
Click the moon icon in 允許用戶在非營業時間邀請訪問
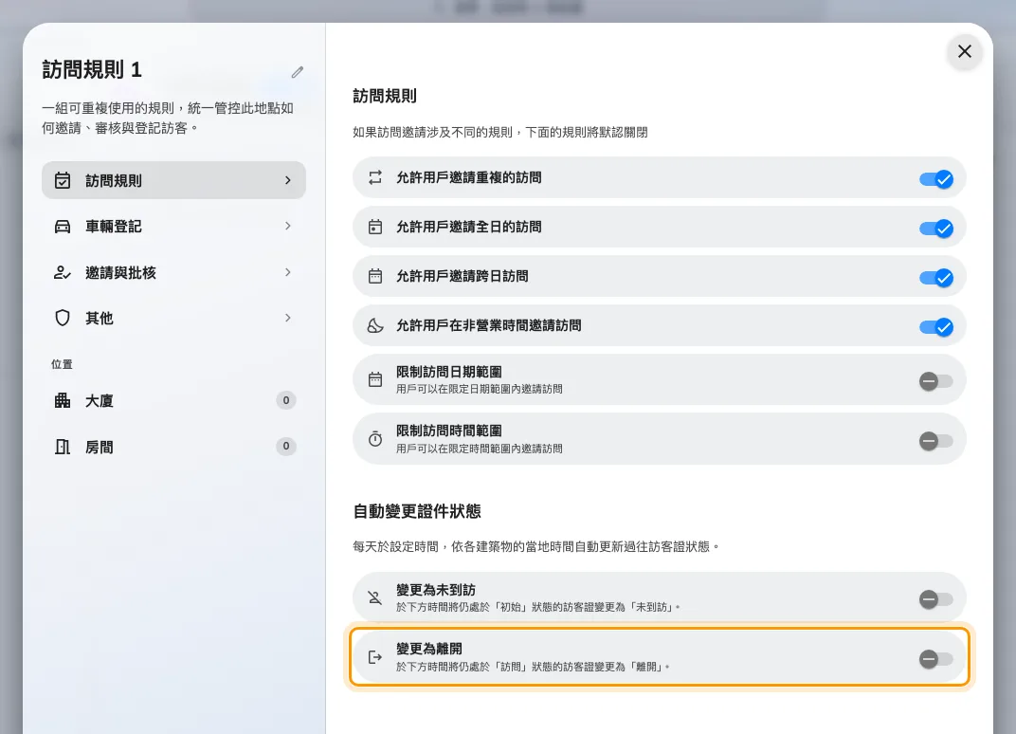pyautogui.click(x=375, y=325)
